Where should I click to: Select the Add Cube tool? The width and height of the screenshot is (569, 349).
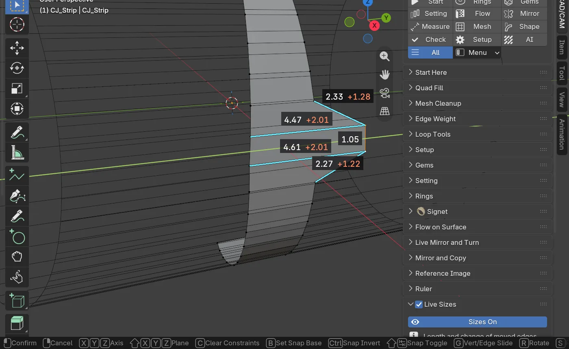click(x=17, y=301)
